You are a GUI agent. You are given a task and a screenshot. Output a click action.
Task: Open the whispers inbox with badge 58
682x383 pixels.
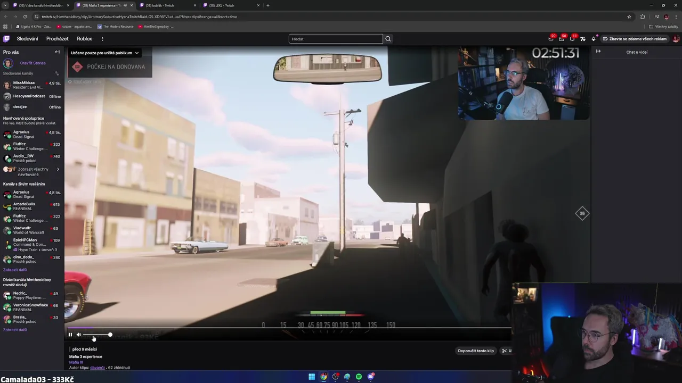pos(562,39)
